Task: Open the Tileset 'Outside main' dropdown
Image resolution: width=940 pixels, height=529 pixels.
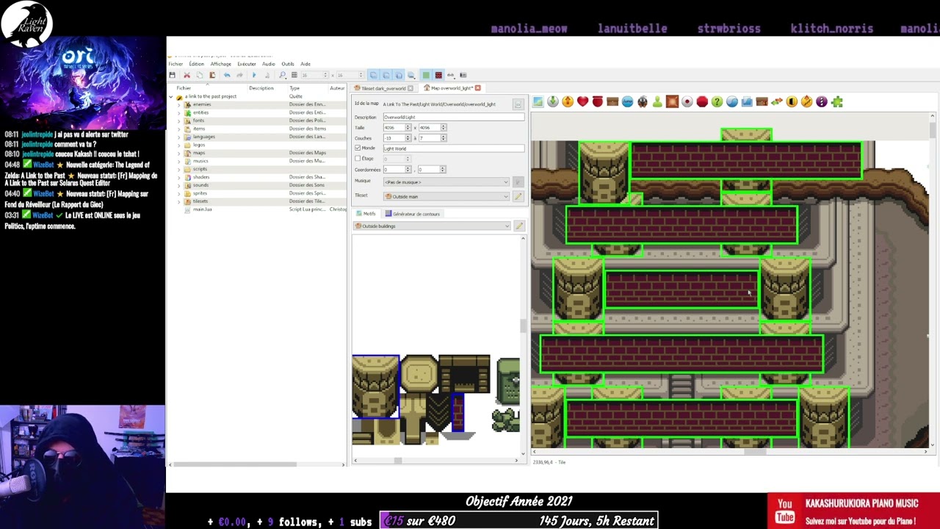Action: [446, 196]
